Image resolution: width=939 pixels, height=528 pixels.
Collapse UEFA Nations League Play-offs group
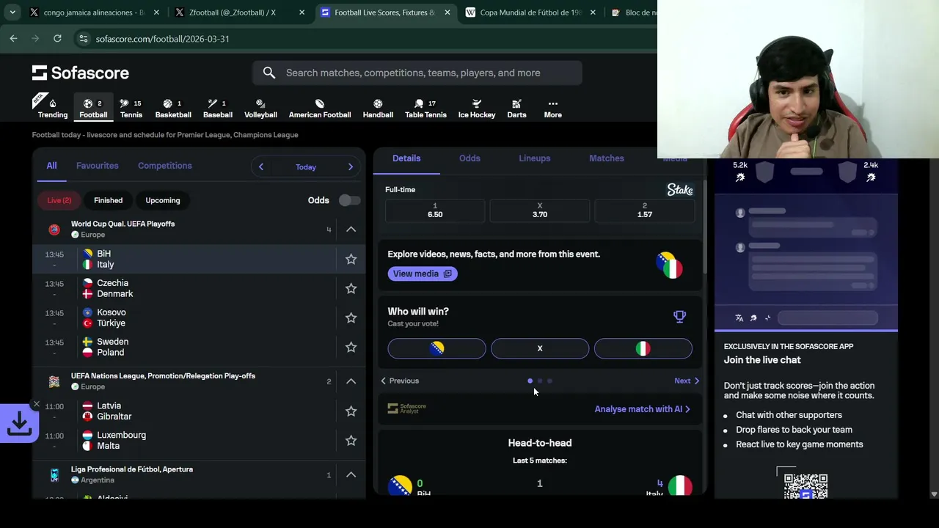pos(351,381)
